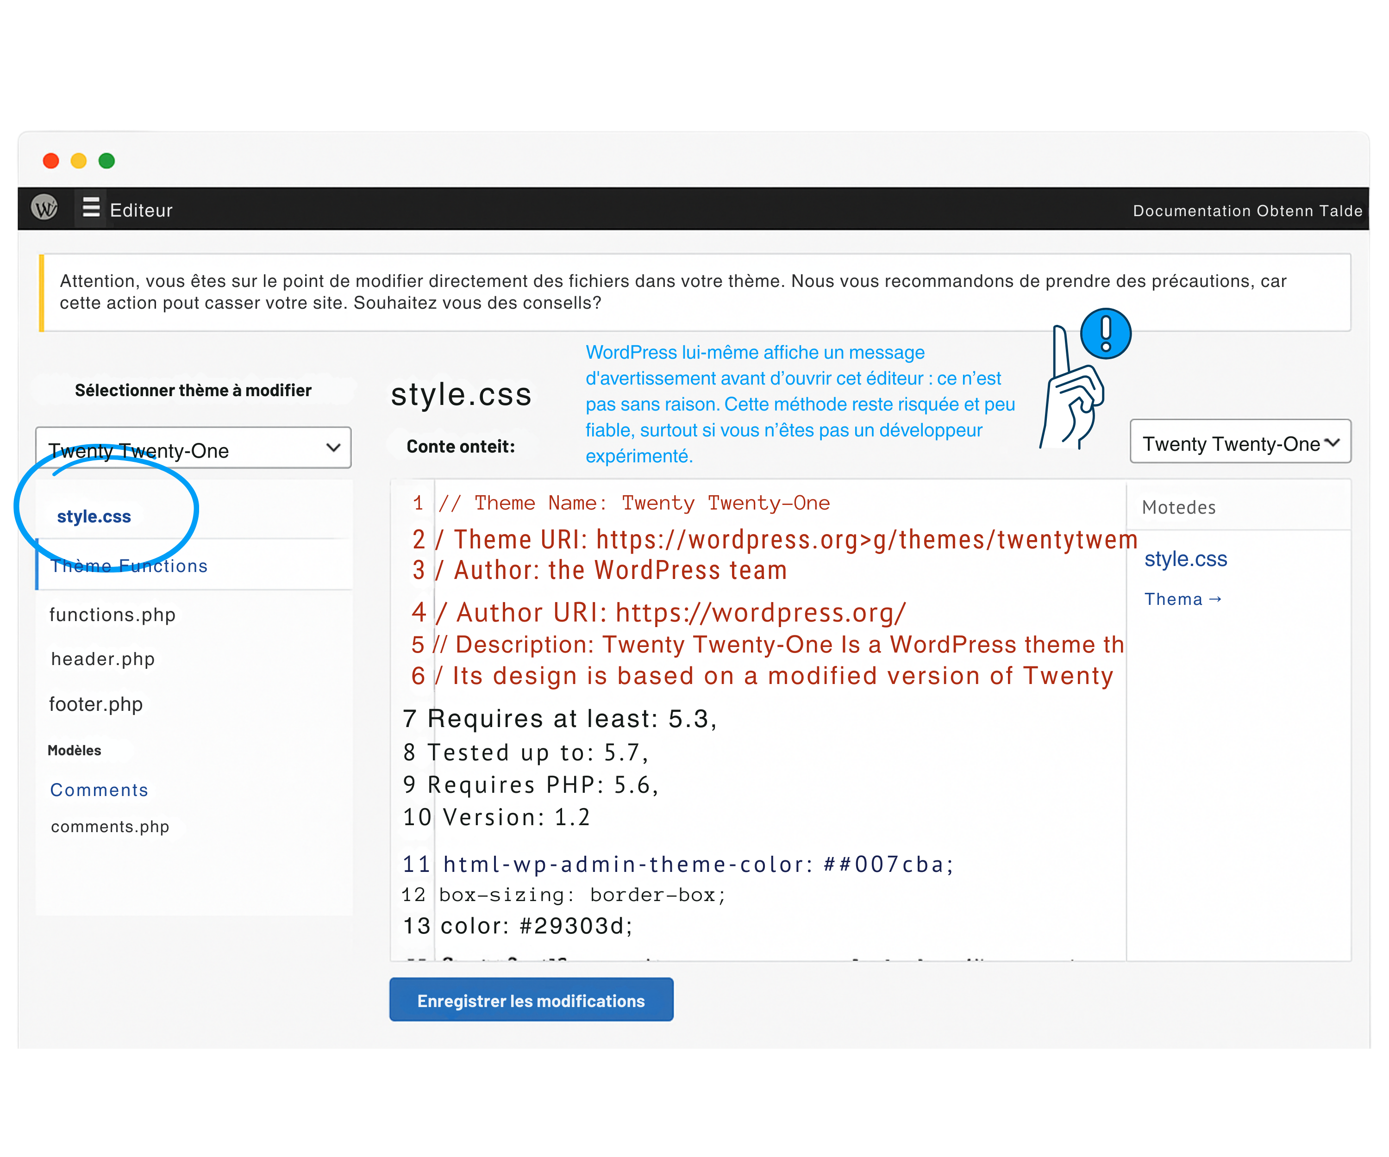Click the style.css link in right panel
Screen dimensions: 1389x1157
(1186, 560)
